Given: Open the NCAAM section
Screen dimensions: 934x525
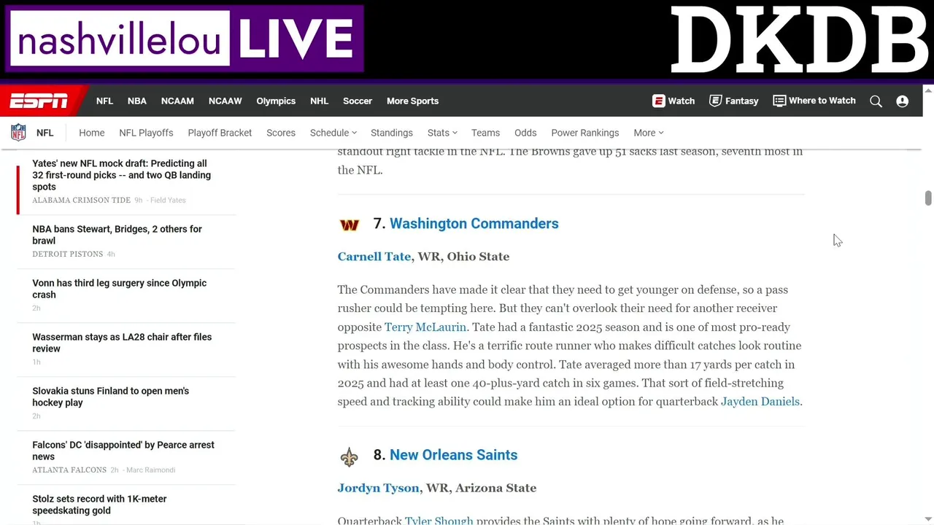Looking at the screenshot, I should coord(177,101).
